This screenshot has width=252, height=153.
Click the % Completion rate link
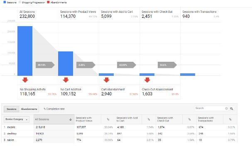point(54,109)
